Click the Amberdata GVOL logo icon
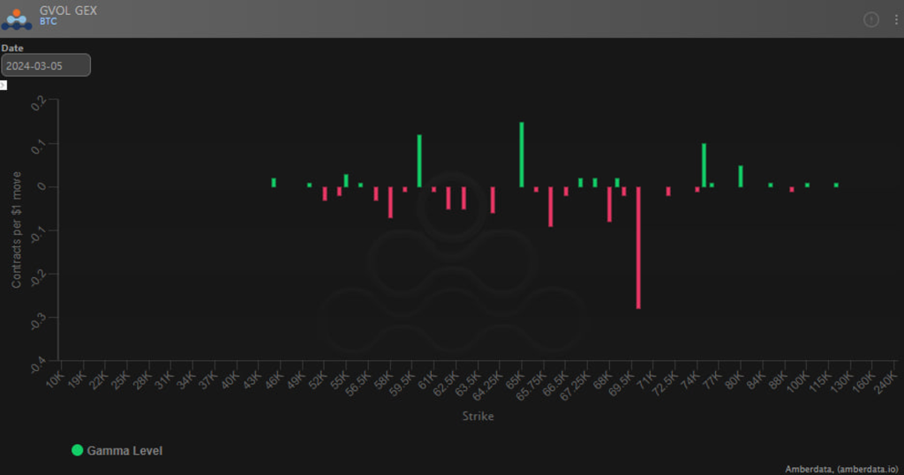 (x=17, y=18)
